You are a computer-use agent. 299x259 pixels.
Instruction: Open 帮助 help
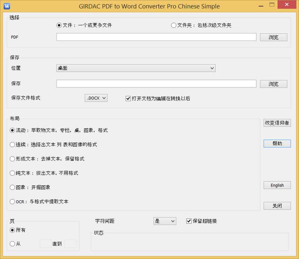[x=277, y=144]
